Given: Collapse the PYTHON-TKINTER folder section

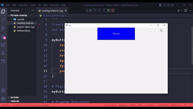Looking at the screenshot, I should click(22, 15).
